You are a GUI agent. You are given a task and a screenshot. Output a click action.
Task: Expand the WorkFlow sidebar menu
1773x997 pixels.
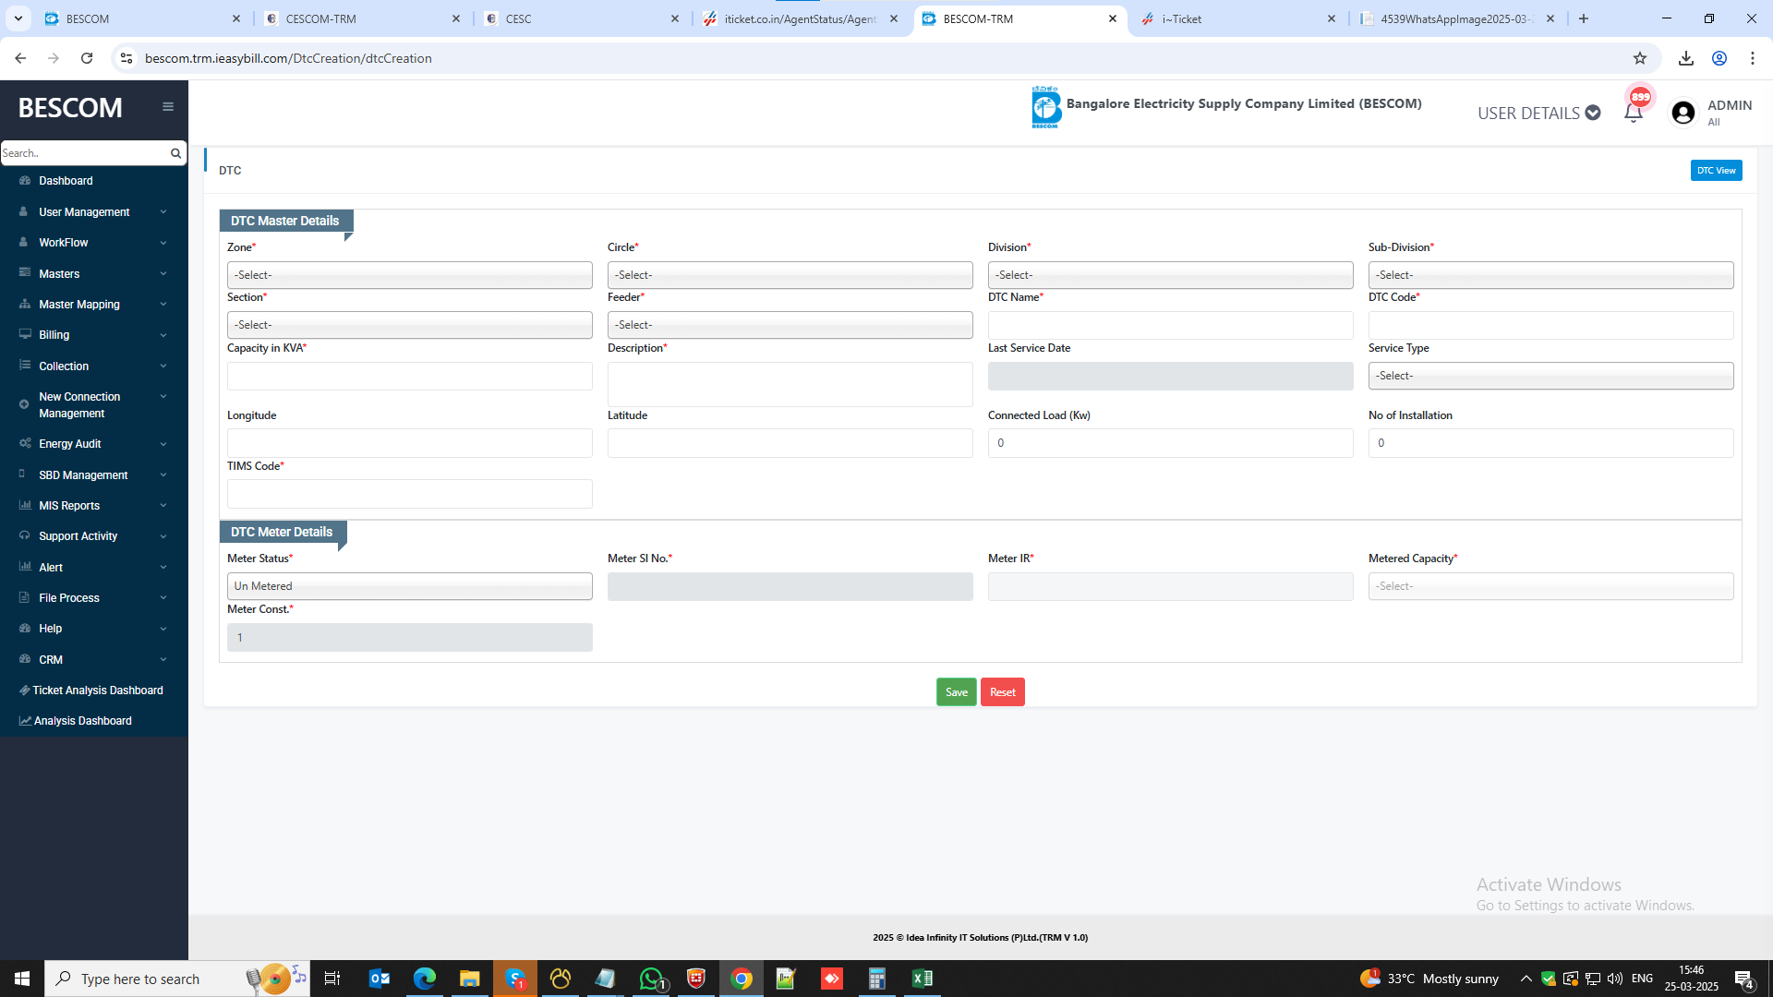pos(94,243)
